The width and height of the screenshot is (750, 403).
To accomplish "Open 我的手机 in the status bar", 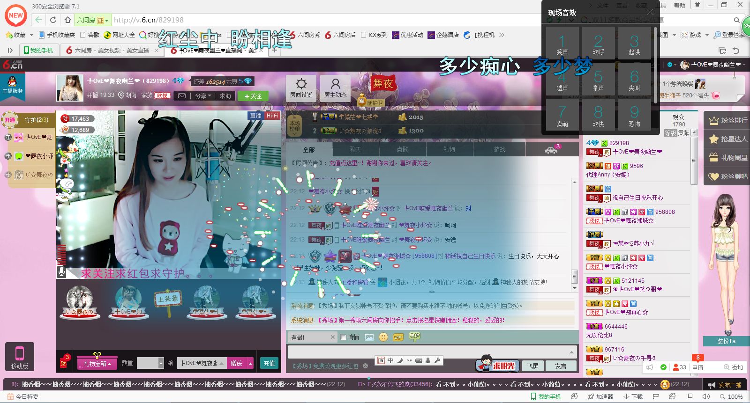I will coord(546,396).
